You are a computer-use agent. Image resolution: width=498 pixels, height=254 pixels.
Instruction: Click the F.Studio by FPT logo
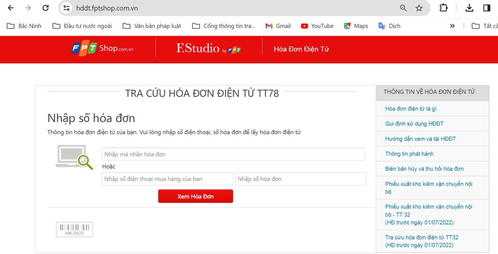209,48
